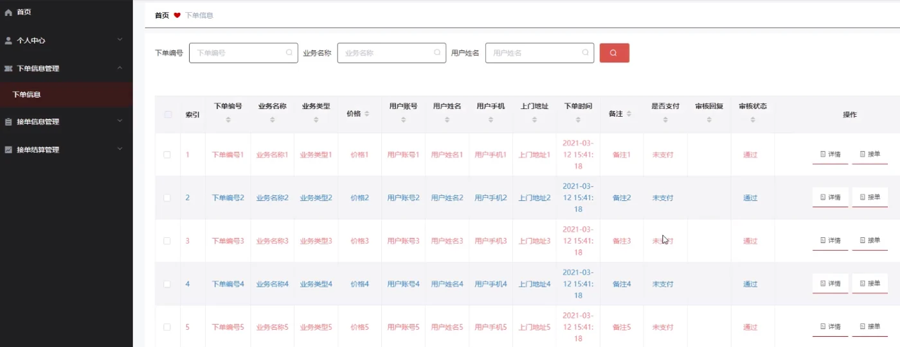This screenshot has height=347, width=900.
Task: Sort by the 上门地址 column arrows
Action: click(534, 119)
